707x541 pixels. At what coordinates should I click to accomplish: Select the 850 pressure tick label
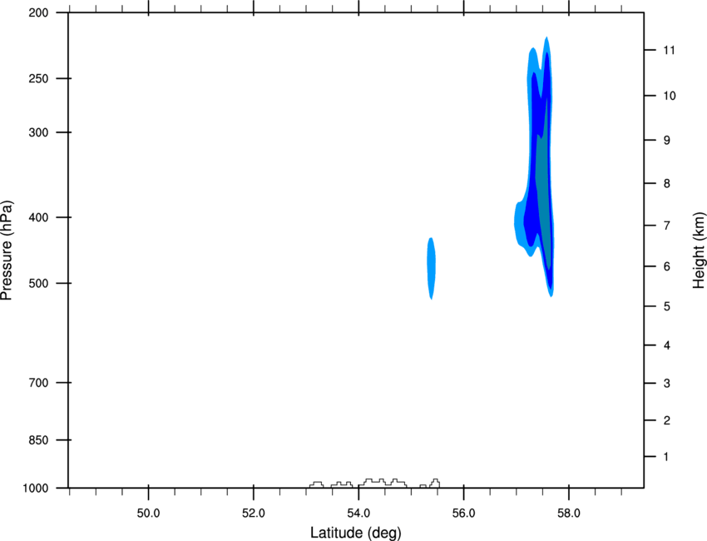(38, 440)
